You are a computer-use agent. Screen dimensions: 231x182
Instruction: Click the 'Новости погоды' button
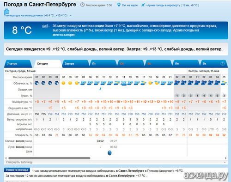[x=17, y=170]
